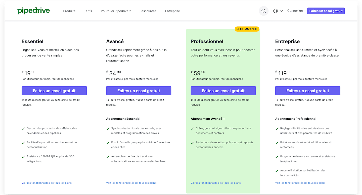Click the Entreprise plan heading
The height and width of the screenshot is (195, 362).
[x=287, y=41]
